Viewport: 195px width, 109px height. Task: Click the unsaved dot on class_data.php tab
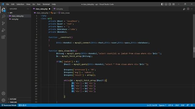(x=49, y=9)
